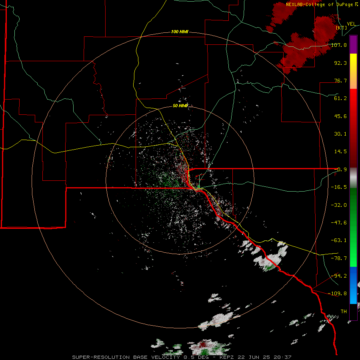
Task: Click the 45.6 scale value
Action: (340, 116)
